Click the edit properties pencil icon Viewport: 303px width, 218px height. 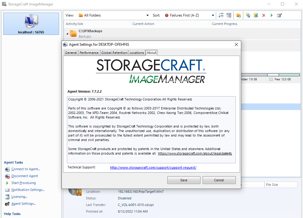279,15
